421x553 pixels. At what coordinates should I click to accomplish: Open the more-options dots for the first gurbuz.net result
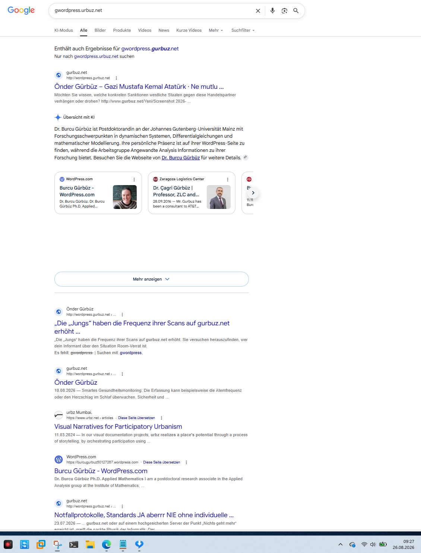[116, 78]
